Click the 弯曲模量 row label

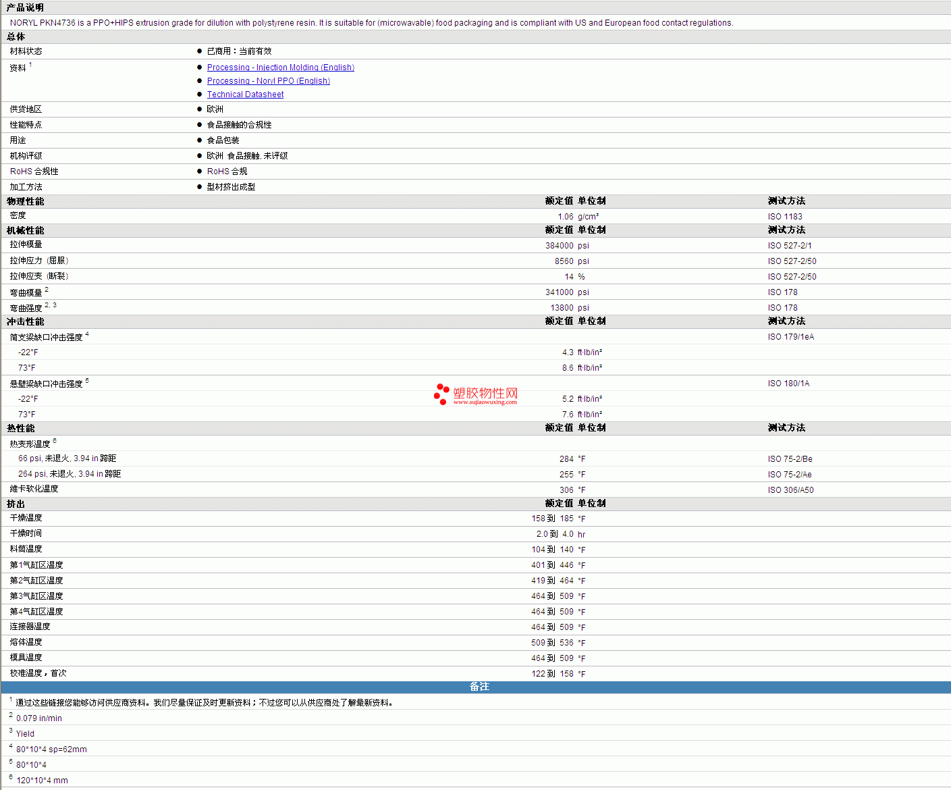[26, 292]
